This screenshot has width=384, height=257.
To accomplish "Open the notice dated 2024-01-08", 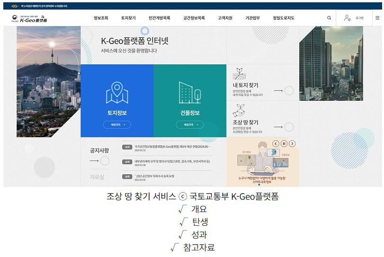I will pyautogui.click(x=167, y=163).
